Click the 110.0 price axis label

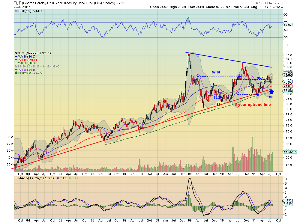[288, 55]
